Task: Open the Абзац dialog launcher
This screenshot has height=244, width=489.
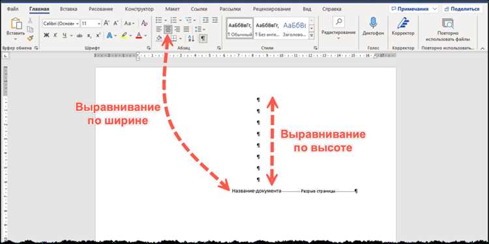Action: 219,48
